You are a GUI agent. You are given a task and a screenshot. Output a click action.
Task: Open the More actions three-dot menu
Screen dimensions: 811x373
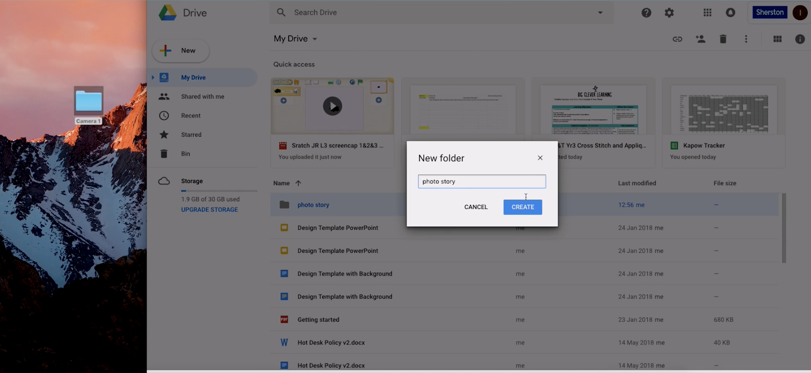tap(746, 39)
